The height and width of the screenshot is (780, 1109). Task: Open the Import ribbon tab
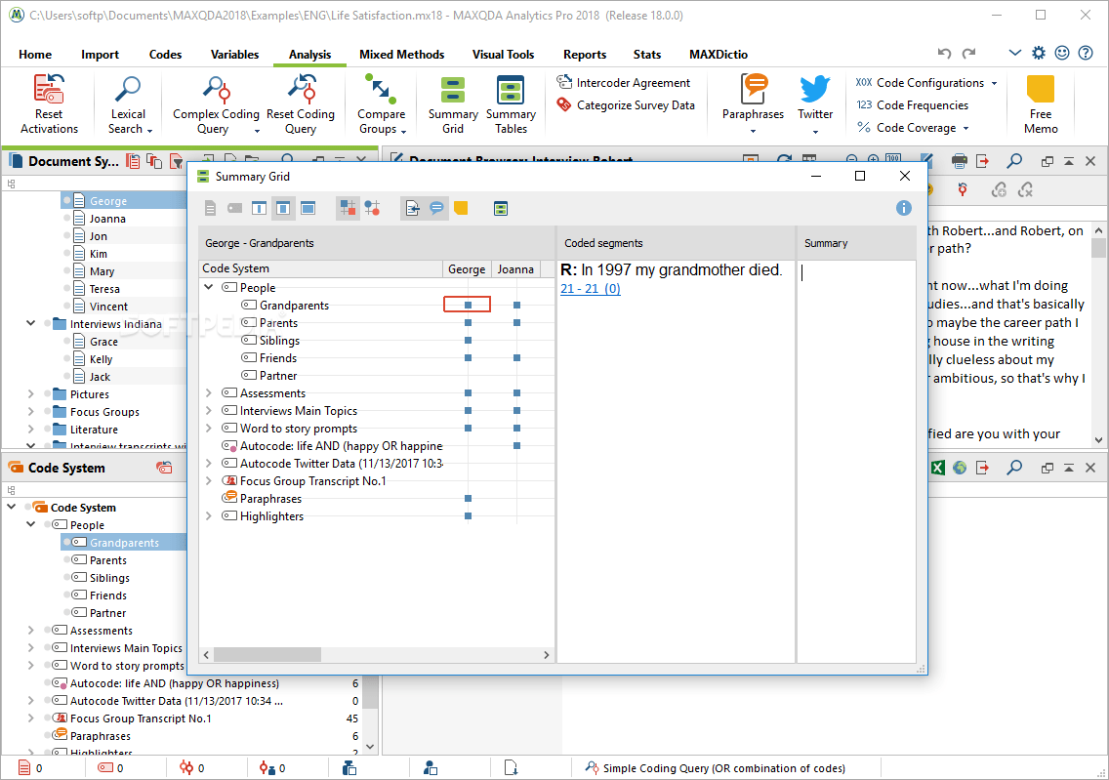(100, 55)
